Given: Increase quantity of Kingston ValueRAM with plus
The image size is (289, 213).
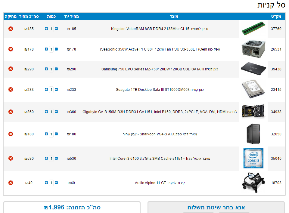Looking at the screenshot, I should pos(46,29).
